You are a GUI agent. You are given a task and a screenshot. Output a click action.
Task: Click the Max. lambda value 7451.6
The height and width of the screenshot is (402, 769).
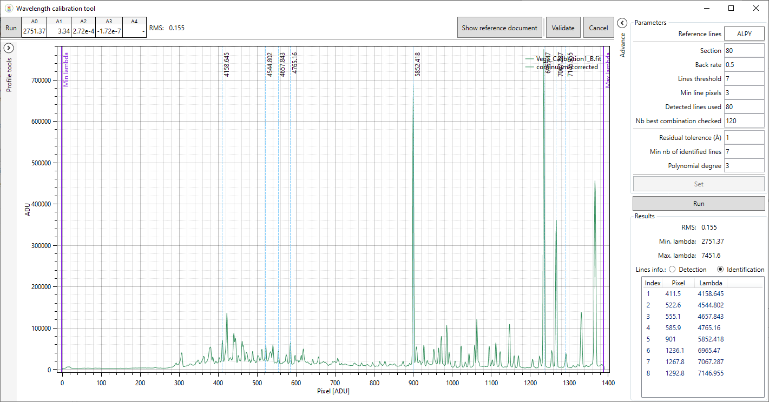711,256
